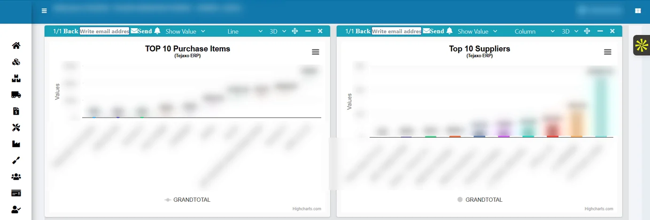
Task: Focus the email address field in Purchase Items panel
Action: (x=104, y=31)
